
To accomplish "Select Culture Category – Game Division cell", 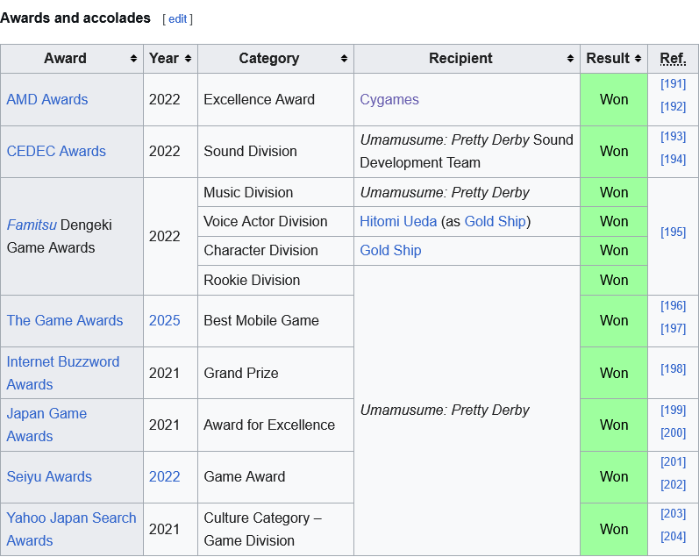I will 275,529.
